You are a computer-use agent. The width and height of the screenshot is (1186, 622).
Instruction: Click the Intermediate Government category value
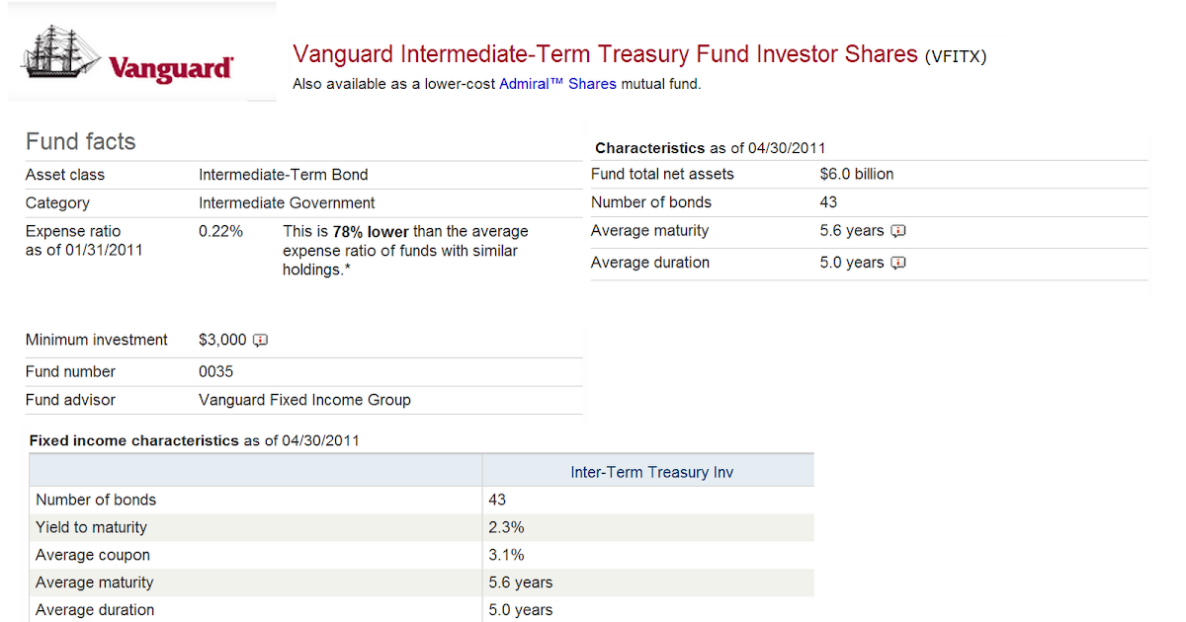tap(287, 202)
